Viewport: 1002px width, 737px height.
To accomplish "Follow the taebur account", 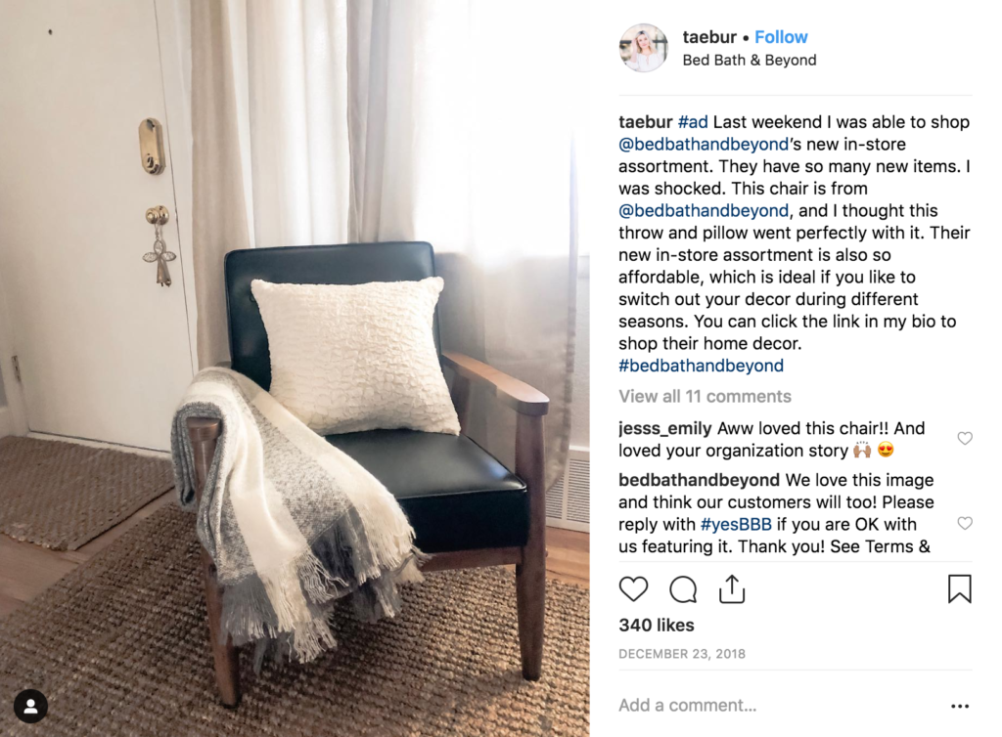I will tap(781, 37).
